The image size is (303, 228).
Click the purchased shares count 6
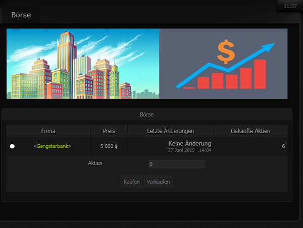click(283, 146)
